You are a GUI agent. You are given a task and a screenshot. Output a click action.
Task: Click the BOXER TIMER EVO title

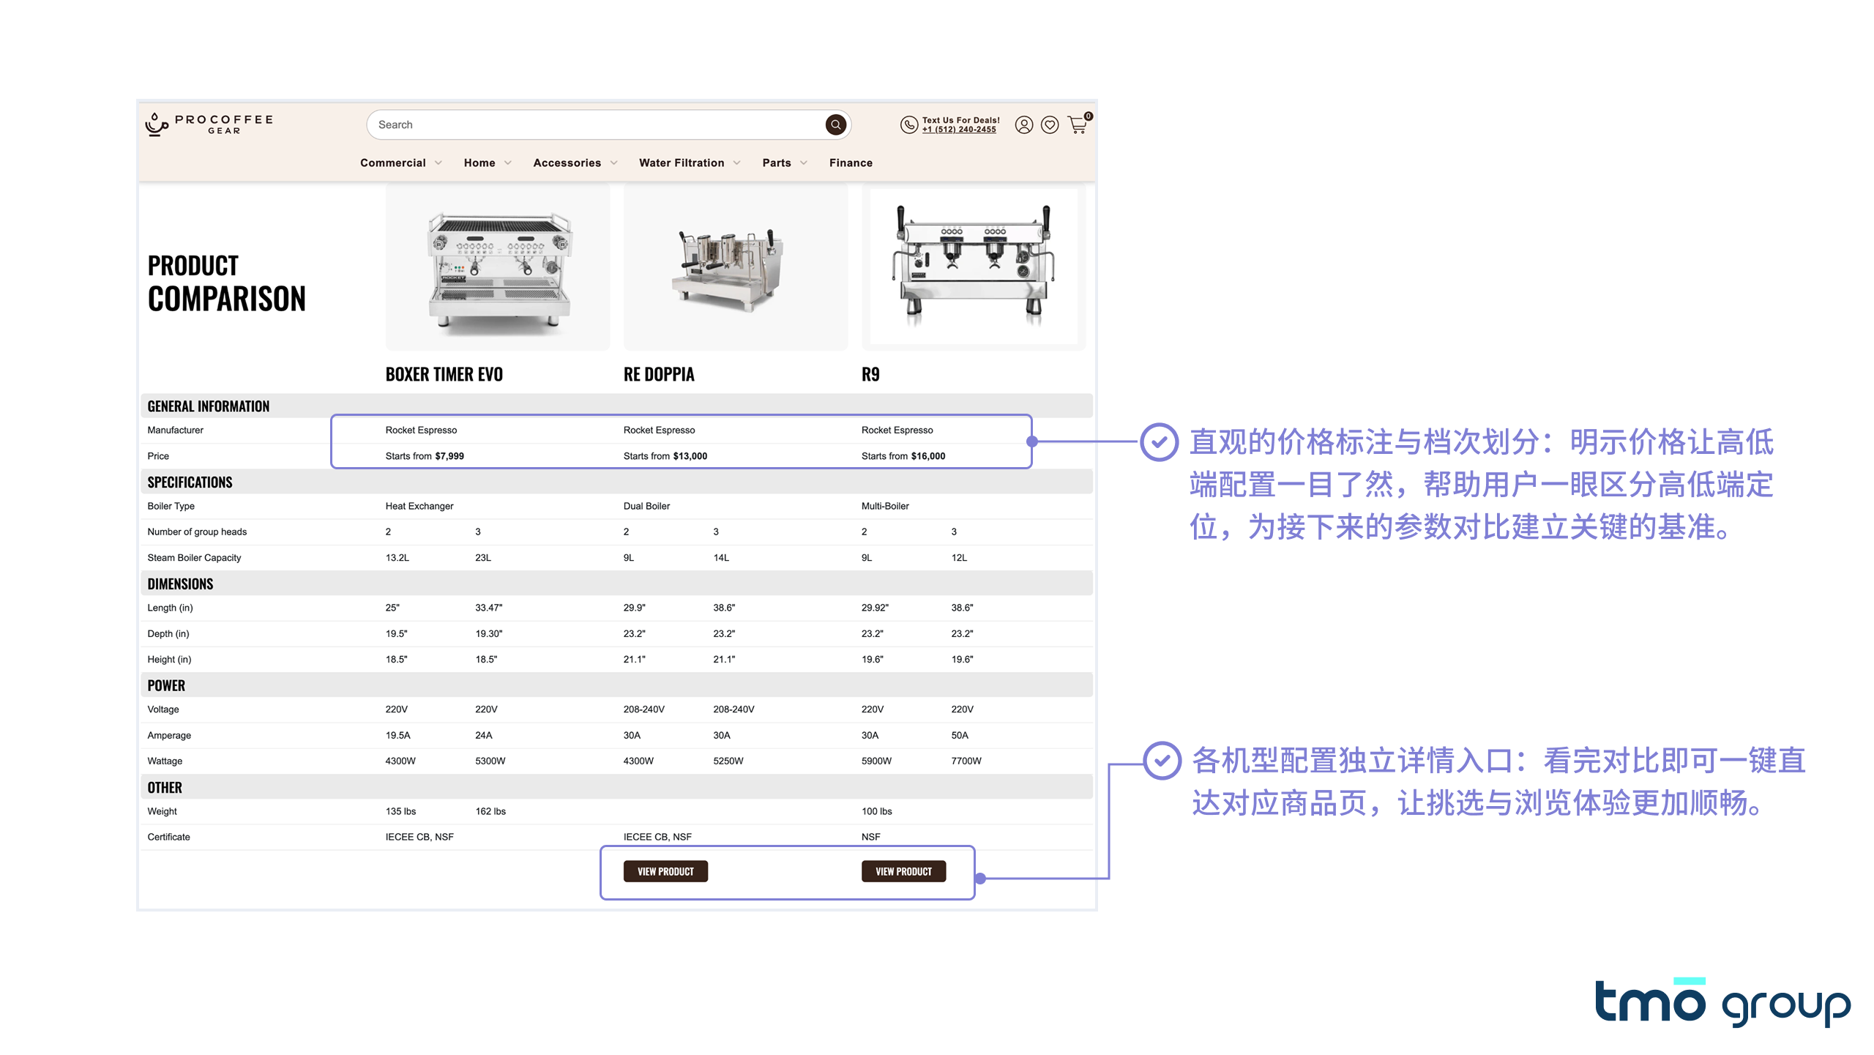[x=444, y=375]
